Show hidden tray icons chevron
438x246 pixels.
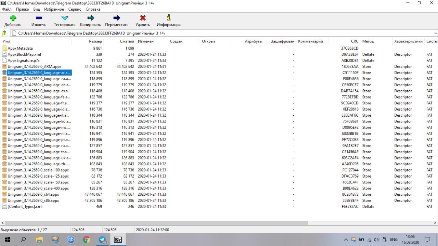(x=346, y=239)
